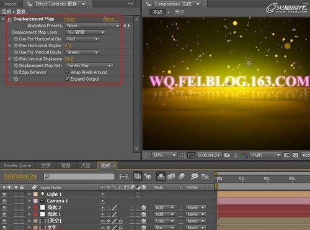Click the Brainstorm icon in timeline toolbar
The width and height of the screenshot is (310, 230).
[195, 177]
